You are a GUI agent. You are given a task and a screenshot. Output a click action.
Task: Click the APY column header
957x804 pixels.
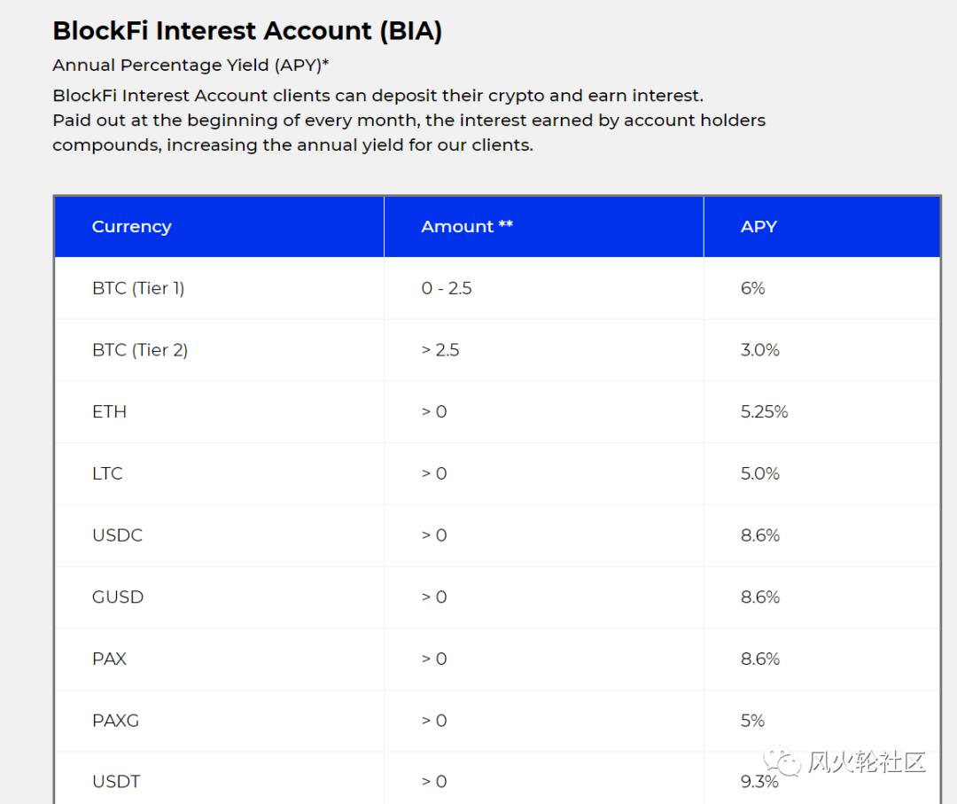click(759, 226)
